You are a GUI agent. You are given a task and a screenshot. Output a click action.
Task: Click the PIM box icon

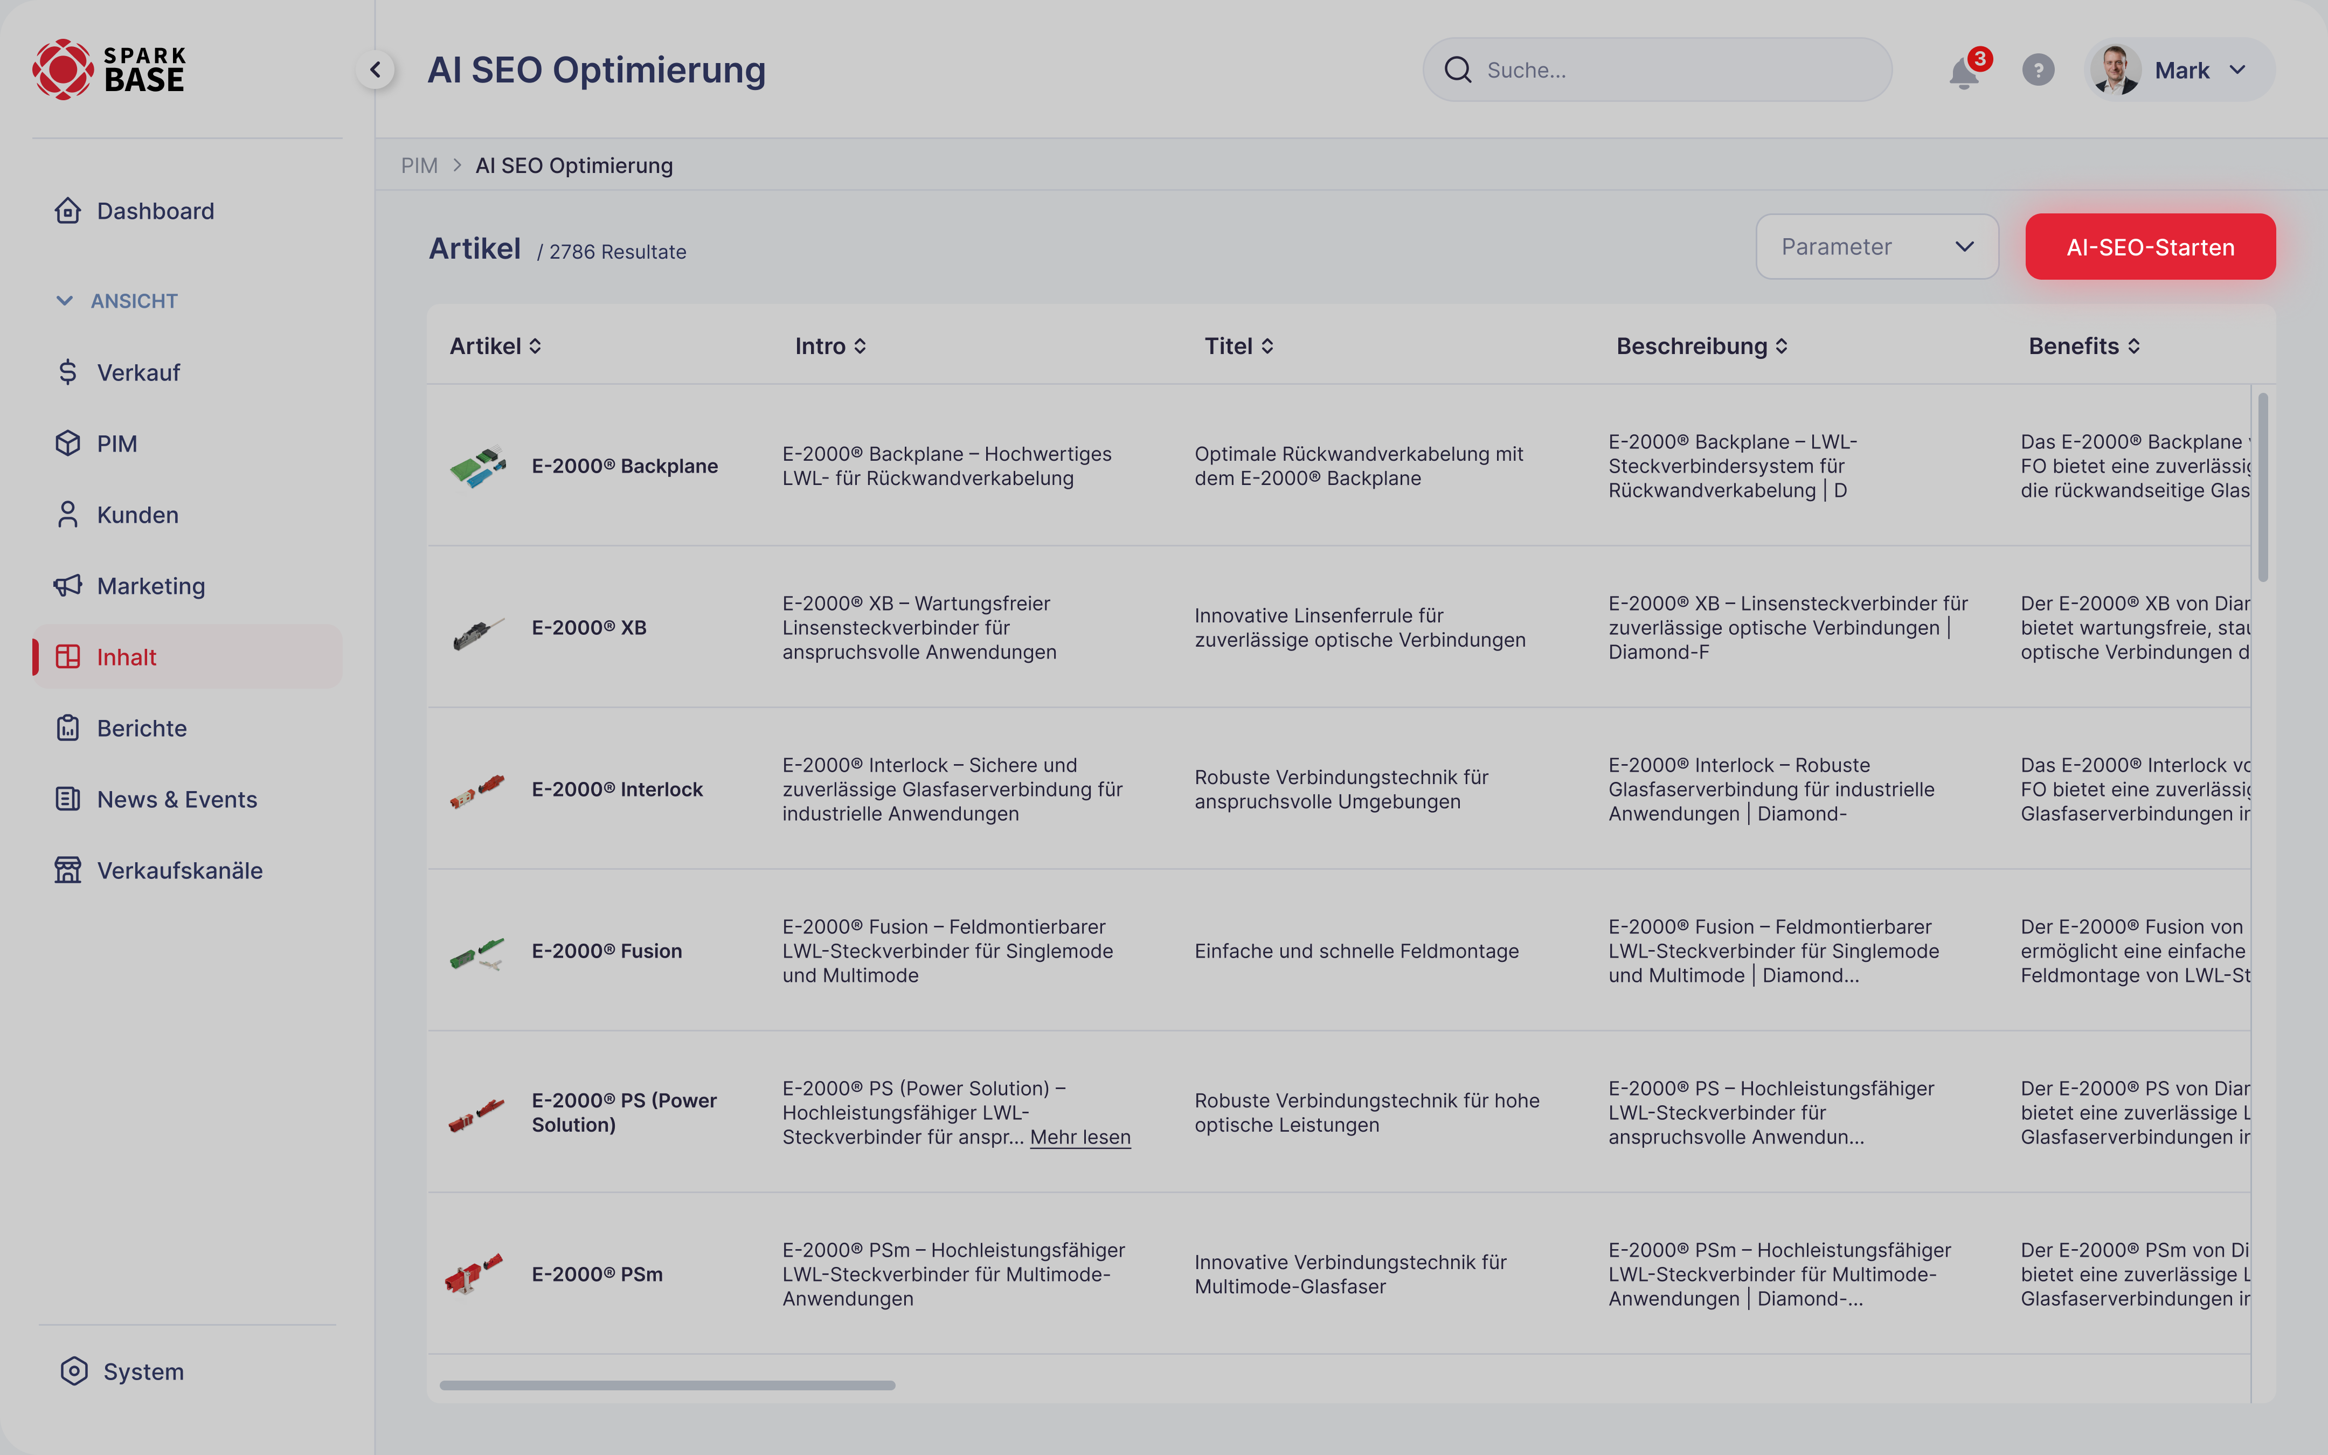(x=67, y=442)
